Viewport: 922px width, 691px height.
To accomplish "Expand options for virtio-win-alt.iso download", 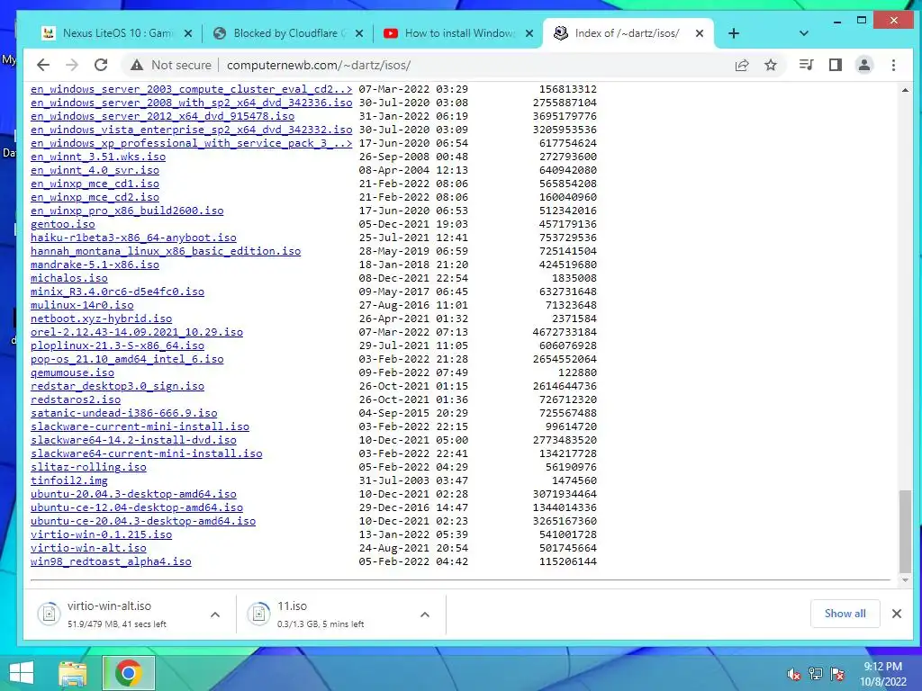I will pos(215,615).
